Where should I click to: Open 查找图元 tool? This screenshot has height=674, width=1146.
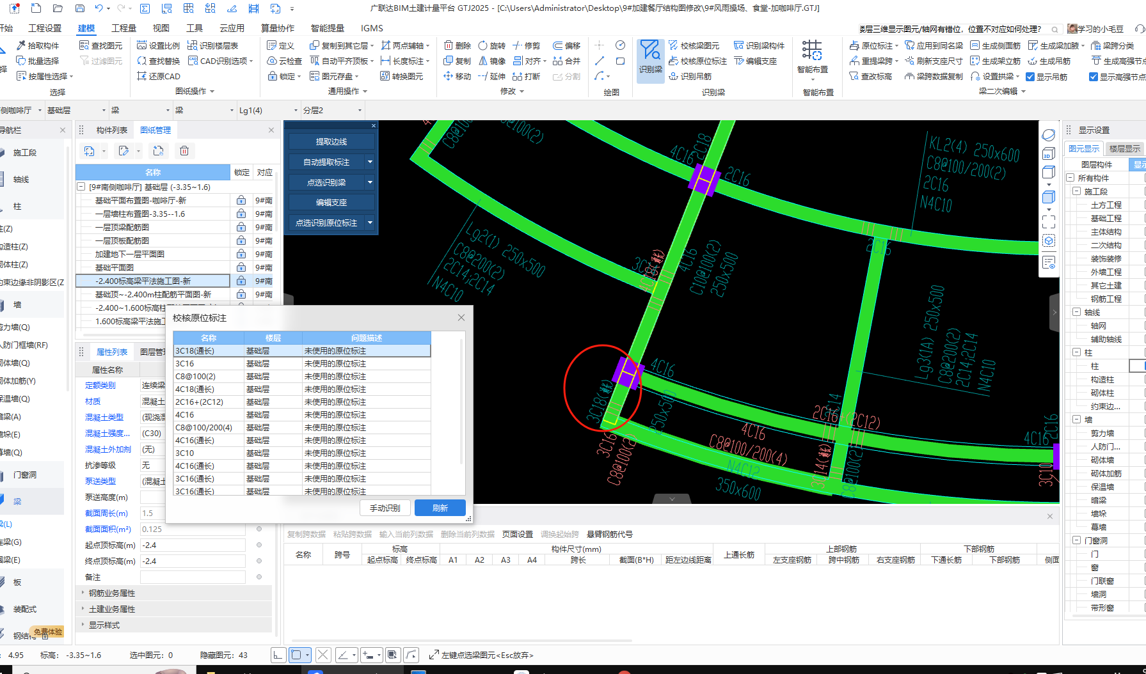(101, 45)
